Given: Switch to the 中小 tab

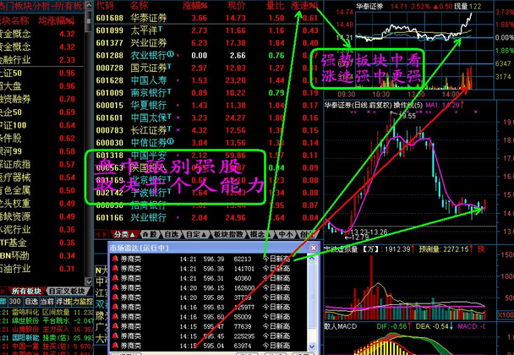Looking at the screenshot, I should click(x=286, y=234).
